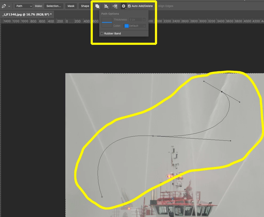
Task: Toggle the Auto Add/Delete checkbox
Action: click(x=129, y=6)
